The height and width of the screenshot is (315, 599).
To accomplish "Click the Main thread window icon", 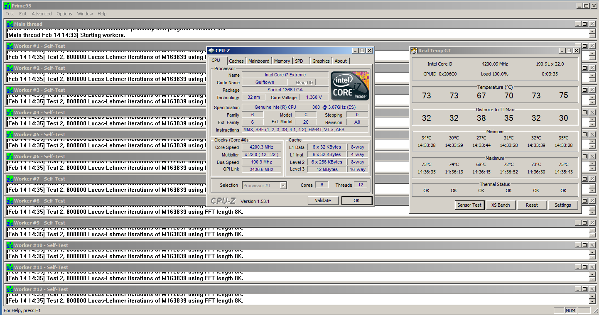I will pos(10,24).
